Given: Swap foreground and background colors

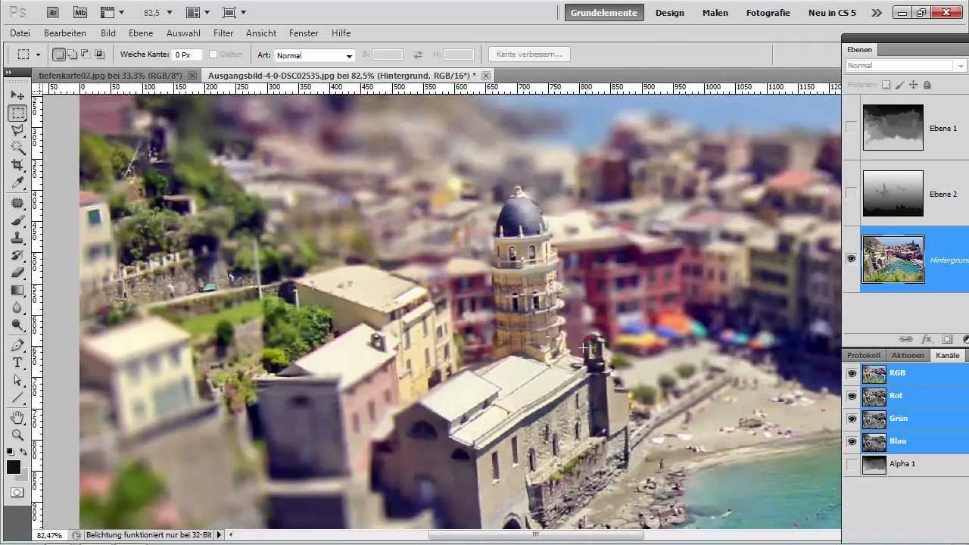Looking at the screenshot, I should pos(23,452).
